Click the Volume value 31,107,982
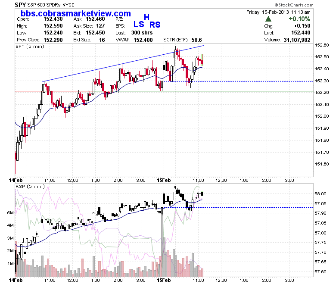The height and width of the screenshot is (284, 336). click(297, 40)
